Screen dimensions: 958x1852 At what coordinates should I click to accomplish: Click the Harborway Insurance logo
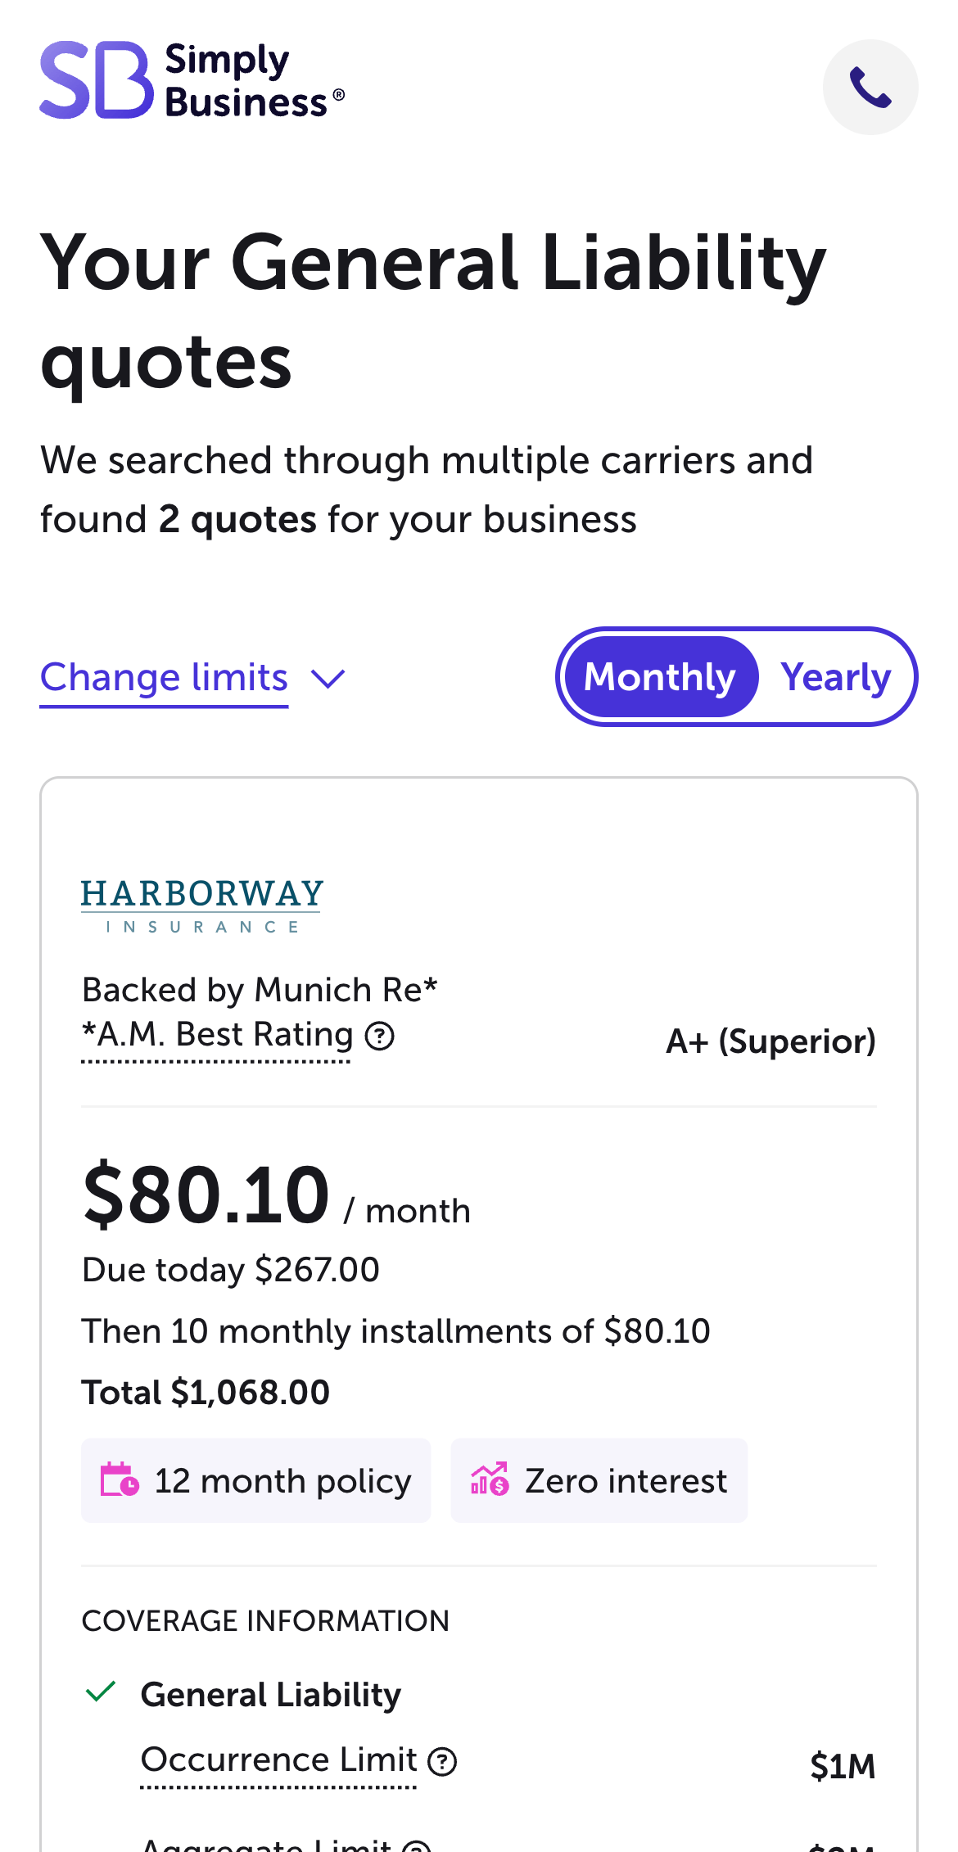(202, 905)
